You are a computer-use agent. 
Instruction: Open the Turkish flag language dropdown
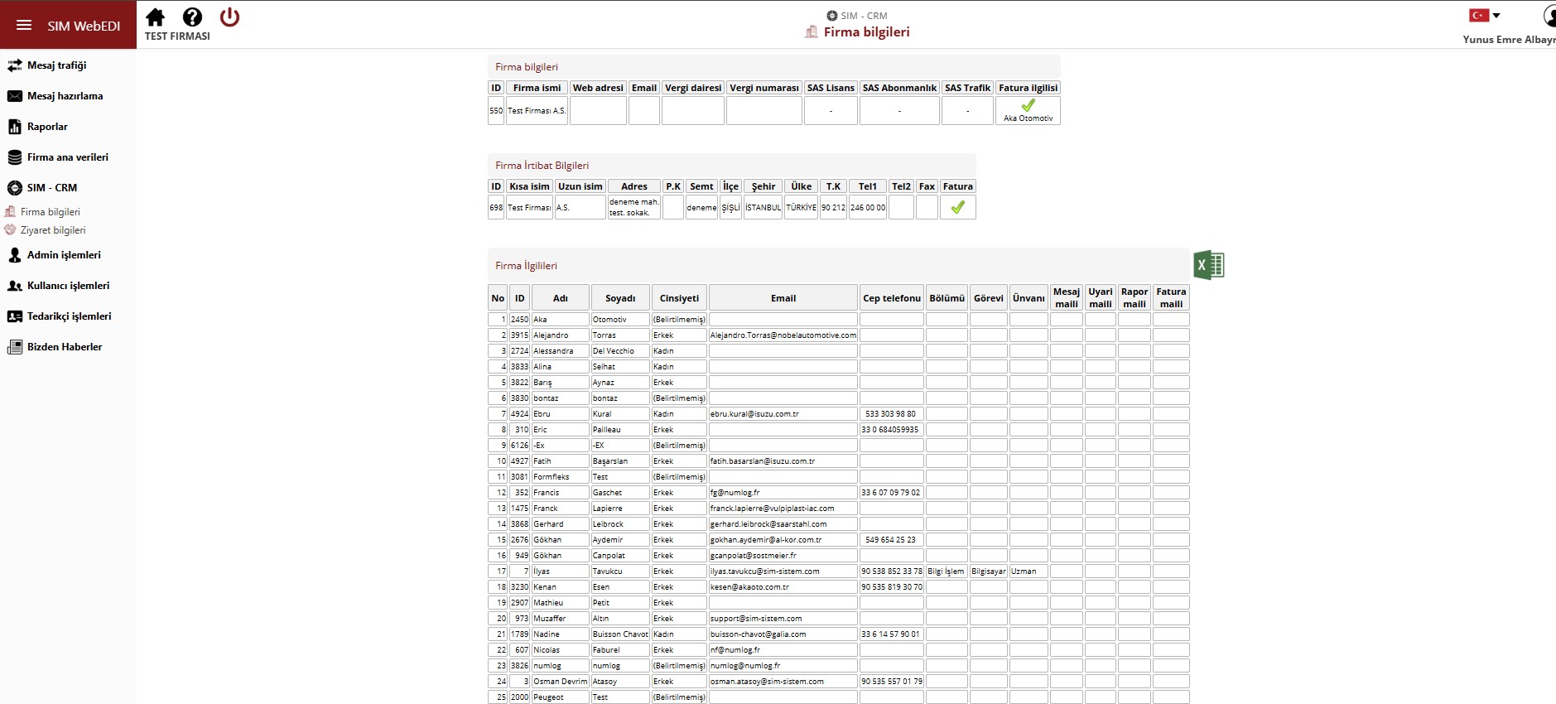coord(1485,15)
